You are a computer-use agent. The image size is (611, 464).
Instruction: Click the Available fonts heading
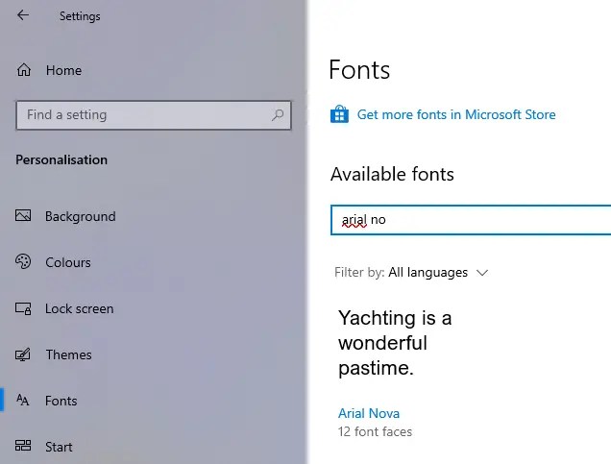392,174
